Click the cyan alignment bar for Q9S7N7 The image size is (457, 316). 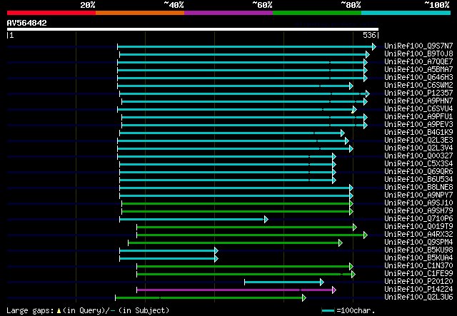coord(245,46)
